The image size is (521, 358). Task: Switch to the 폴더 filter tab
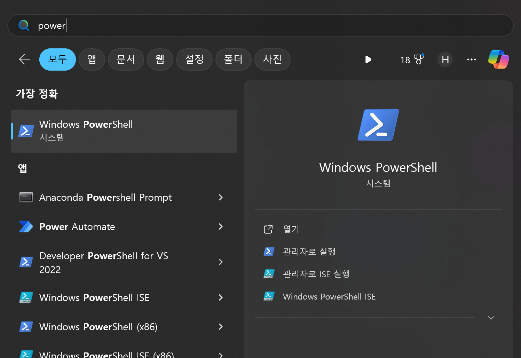(233, 59)
